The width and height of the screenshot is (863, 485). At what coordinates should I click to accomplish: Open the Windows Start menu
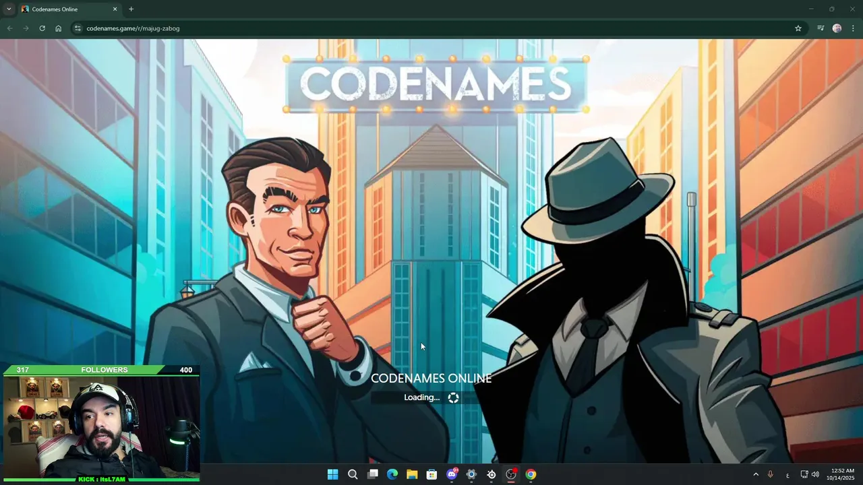(332, 474)
